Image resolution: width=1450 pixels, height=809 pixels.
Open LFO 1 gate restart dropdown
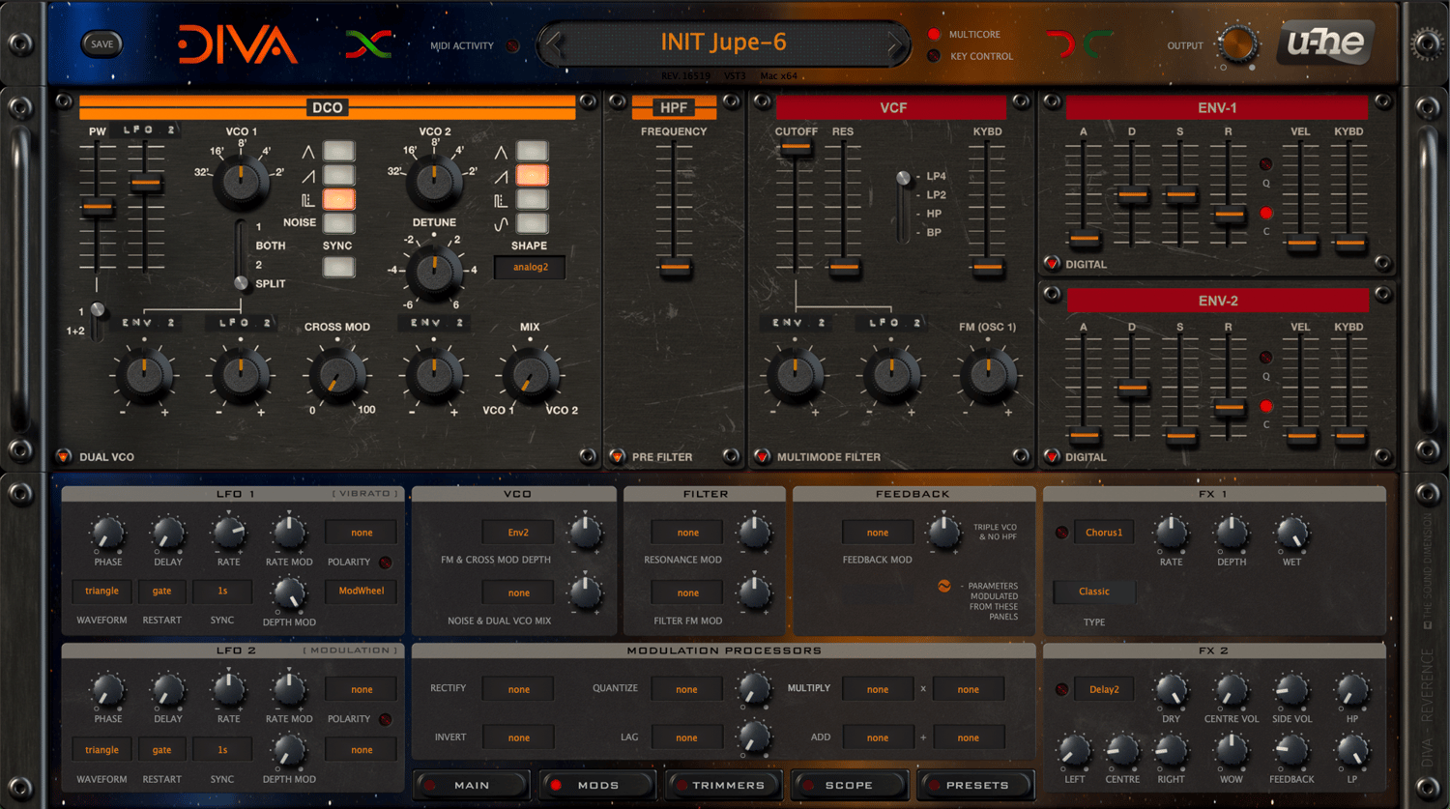tap(161, 591)
